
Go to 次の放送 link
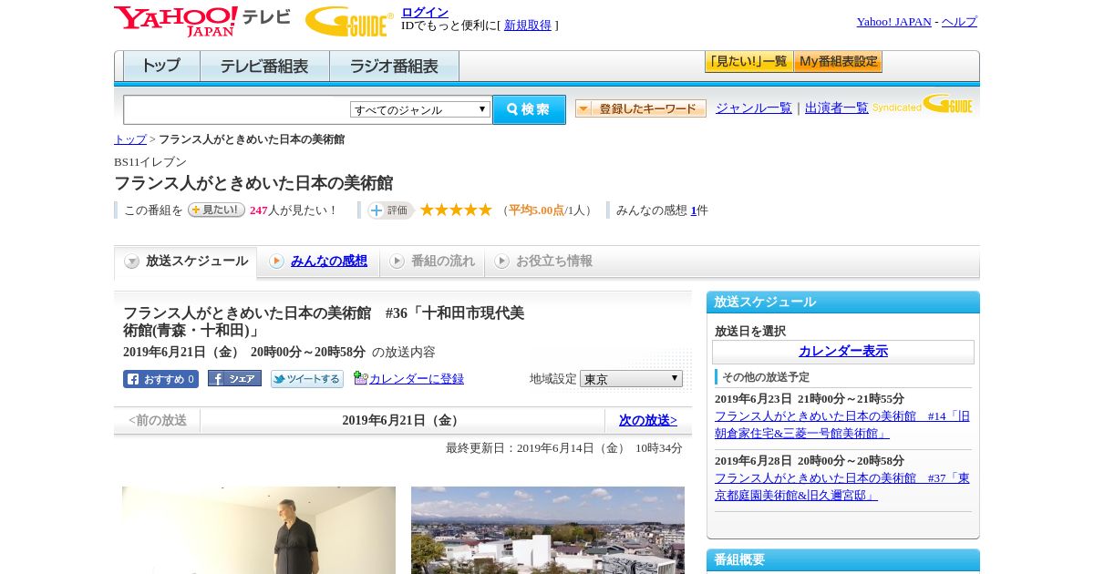(x=648, y=421)
